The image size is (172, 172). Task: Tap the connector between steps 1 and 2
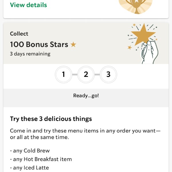pos(75,75)
